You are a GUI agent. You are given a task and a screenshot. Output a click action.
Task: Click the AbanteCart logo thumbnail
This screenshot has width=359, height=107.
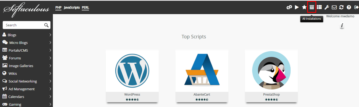pyautogui.click(x=202, y=70)
